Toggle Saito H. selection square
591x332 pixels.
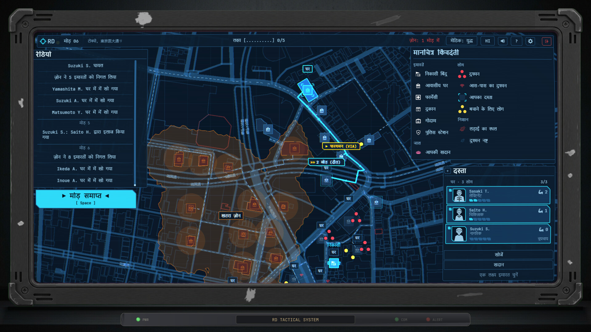[x=450, y=209]
